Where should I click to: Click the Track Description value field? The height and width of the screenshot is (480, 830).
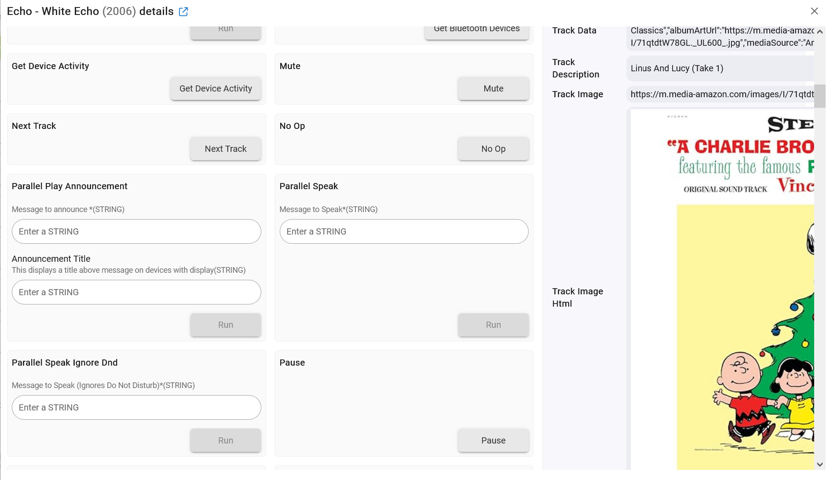click(x=720, y=68)
